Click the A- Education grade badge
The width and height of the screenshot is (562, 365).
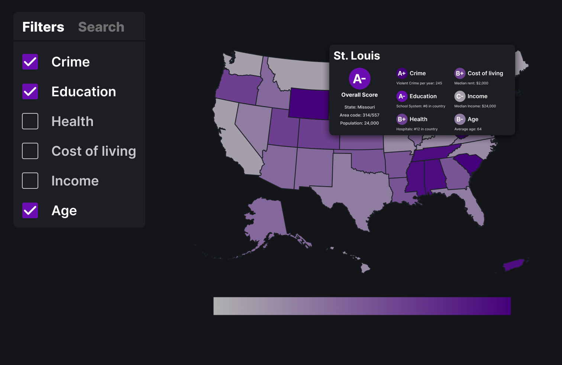point(401,96)
